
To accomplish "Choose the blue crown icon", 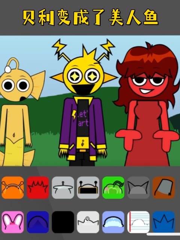I will tap(163, 222).
